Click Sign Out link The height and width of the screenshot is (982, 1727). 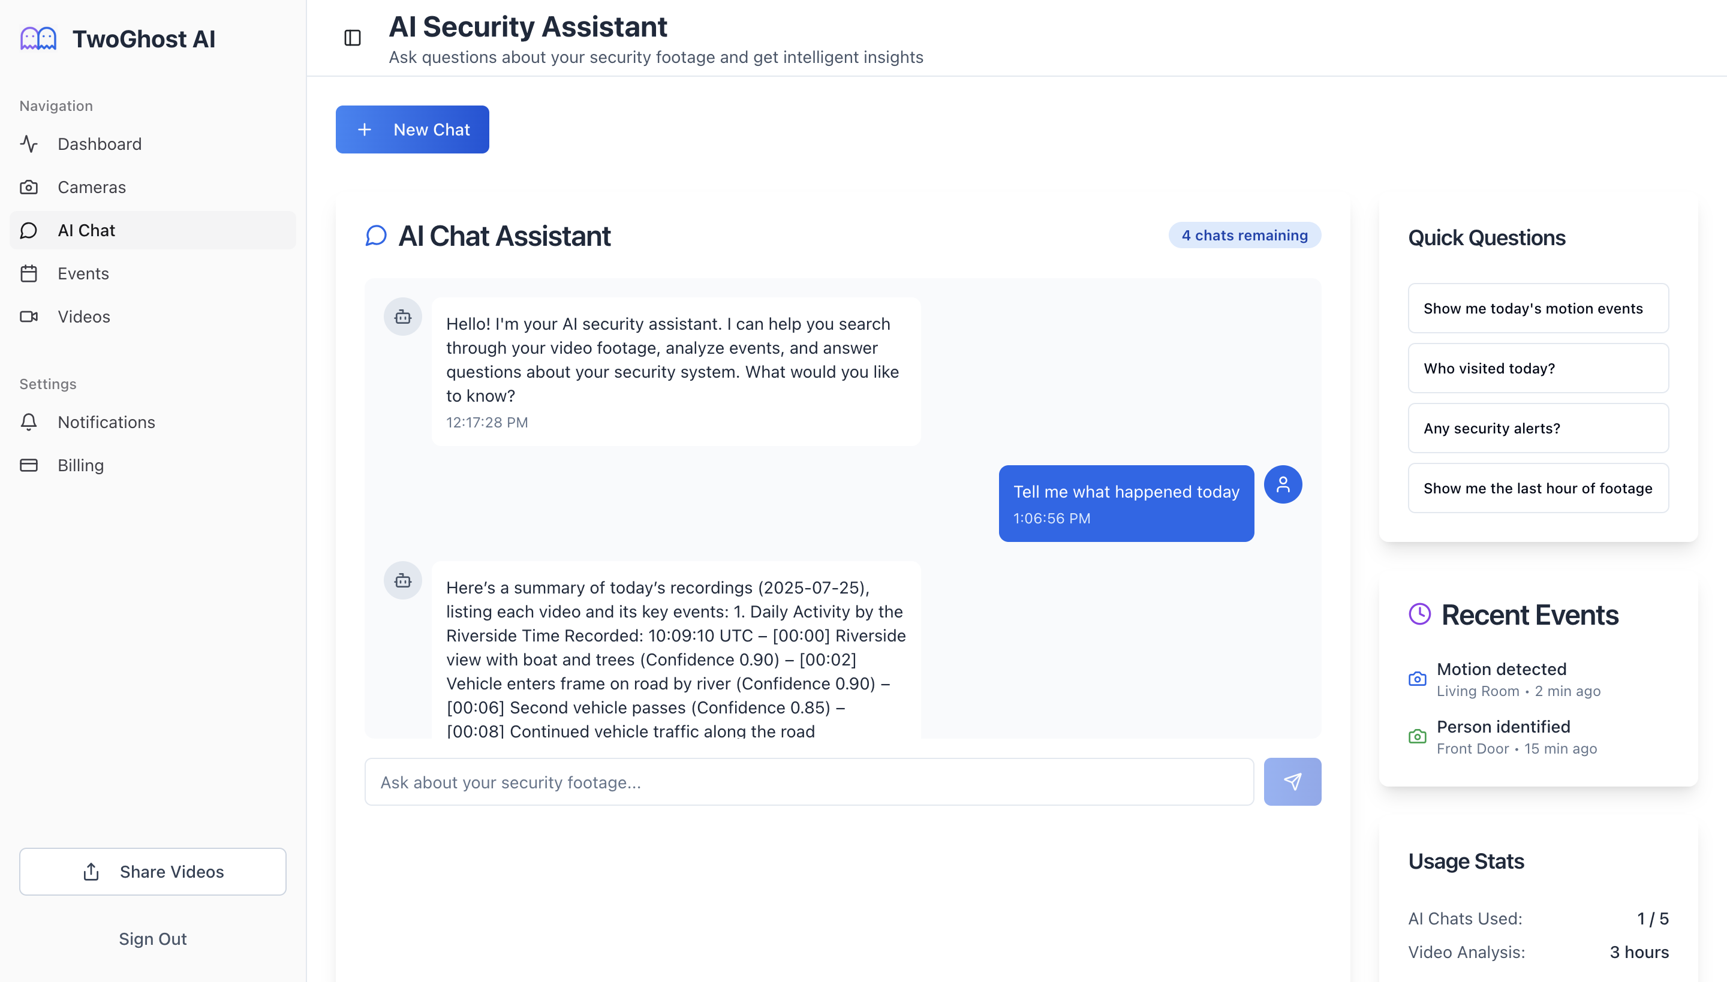152,939
